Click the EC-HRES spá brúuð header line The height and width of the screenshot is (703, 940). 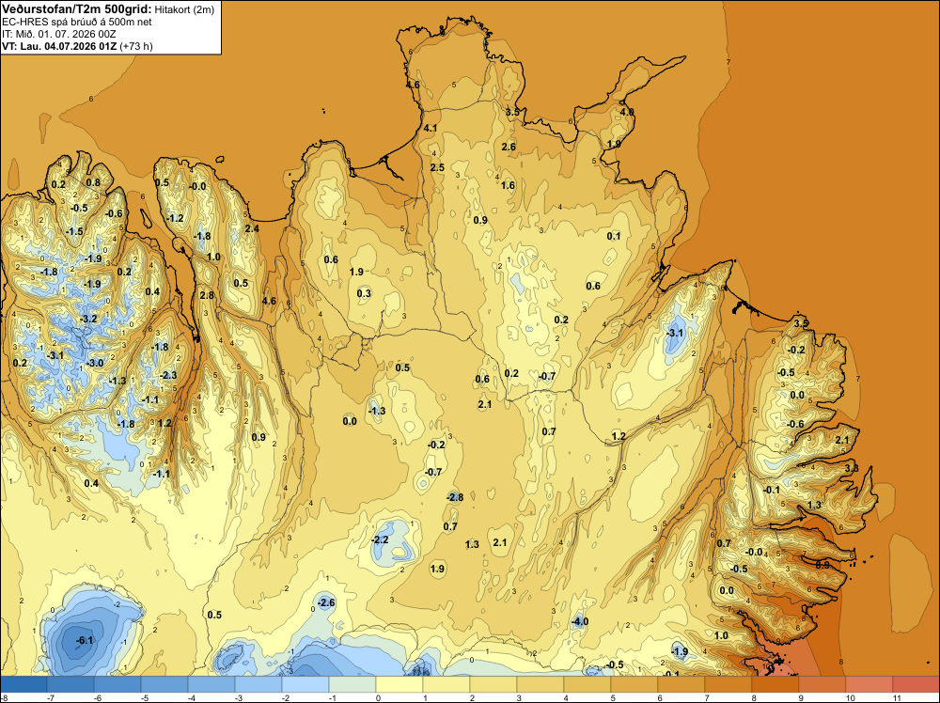(x=77, y=23)
